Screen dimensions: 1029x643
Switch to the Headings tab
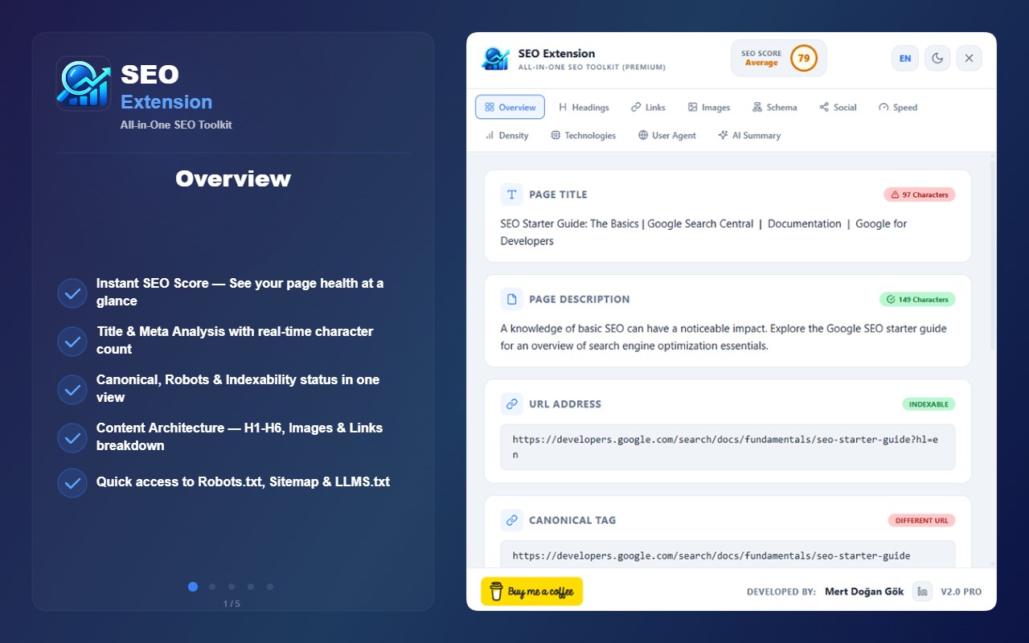click(x=584, y=107)
